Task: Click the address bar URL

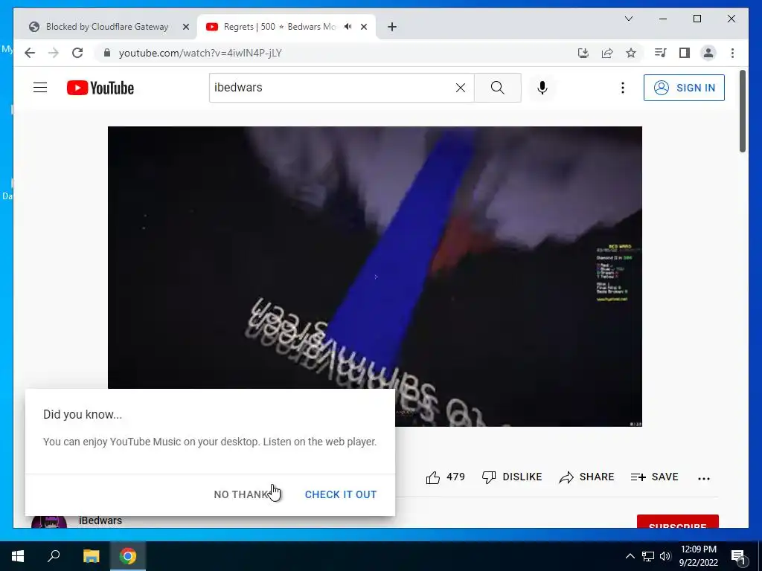Action: (200, 53)
